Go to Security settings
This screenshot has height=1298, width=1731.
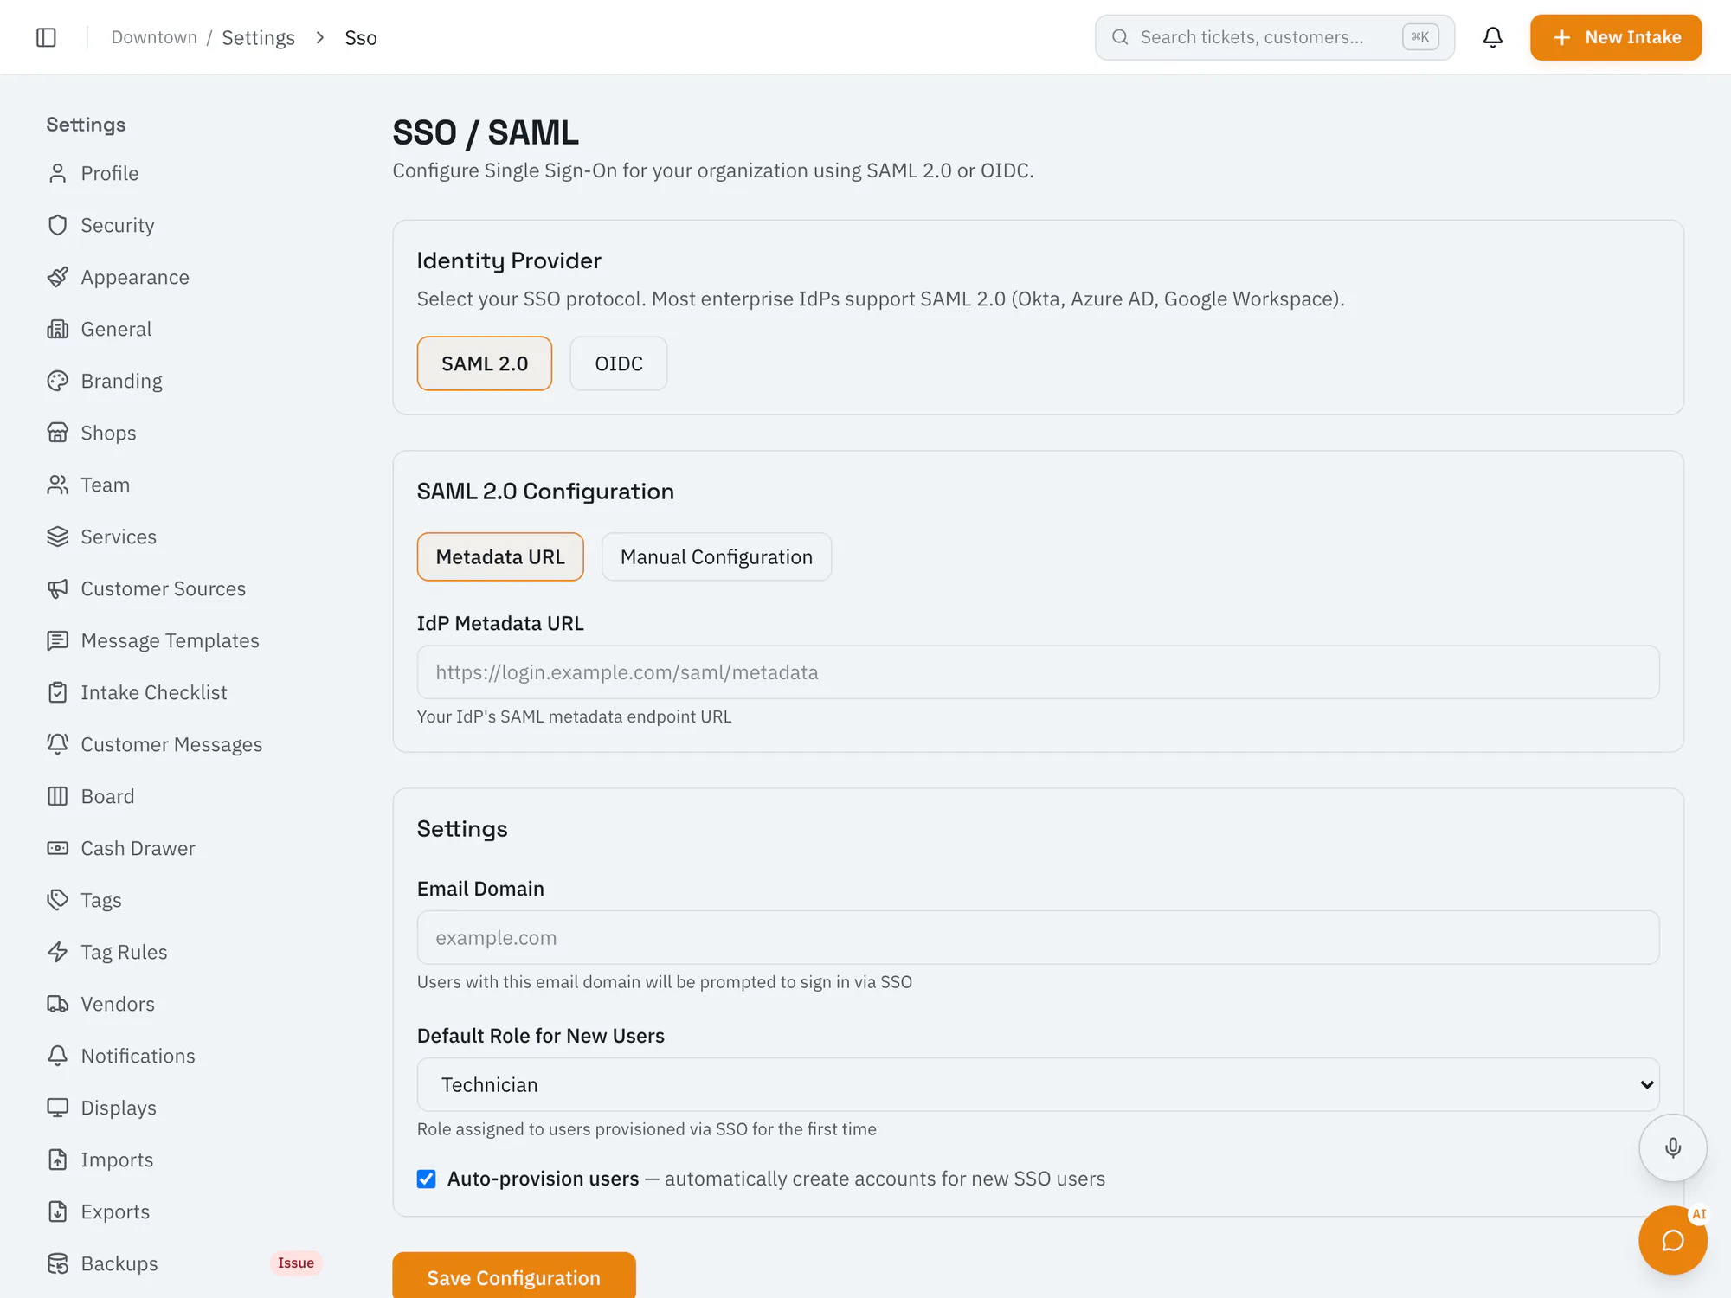184,225
